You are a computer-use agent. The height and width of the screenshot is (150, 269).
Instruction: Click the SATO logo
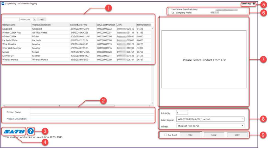[13, 131]
